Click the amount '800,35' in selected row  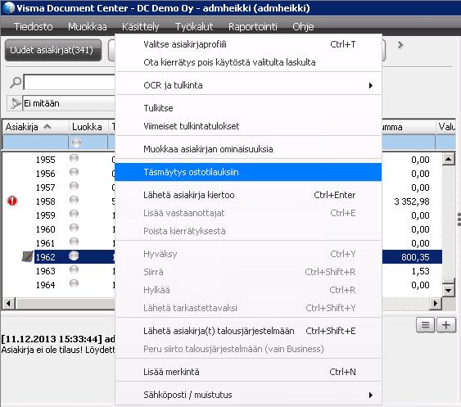(415, 257)
